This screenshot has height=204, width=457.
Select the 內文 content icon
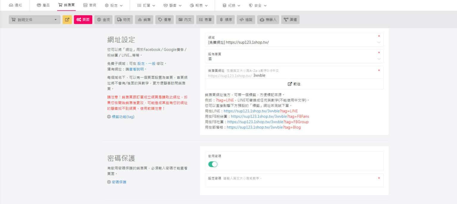tap(185, 19)
